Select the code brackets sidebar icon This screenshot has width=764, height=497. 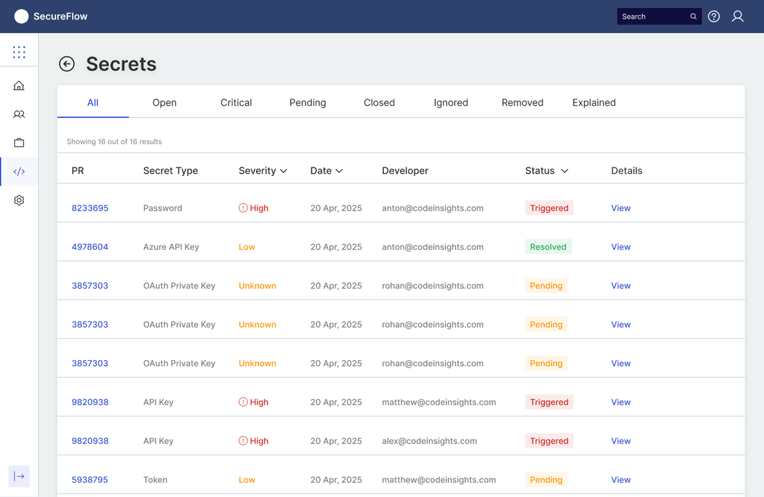[x=19, y=171]
